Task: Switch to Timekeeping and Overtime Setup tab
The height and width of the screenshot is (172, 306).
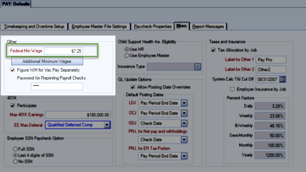Action: point(34,26)
